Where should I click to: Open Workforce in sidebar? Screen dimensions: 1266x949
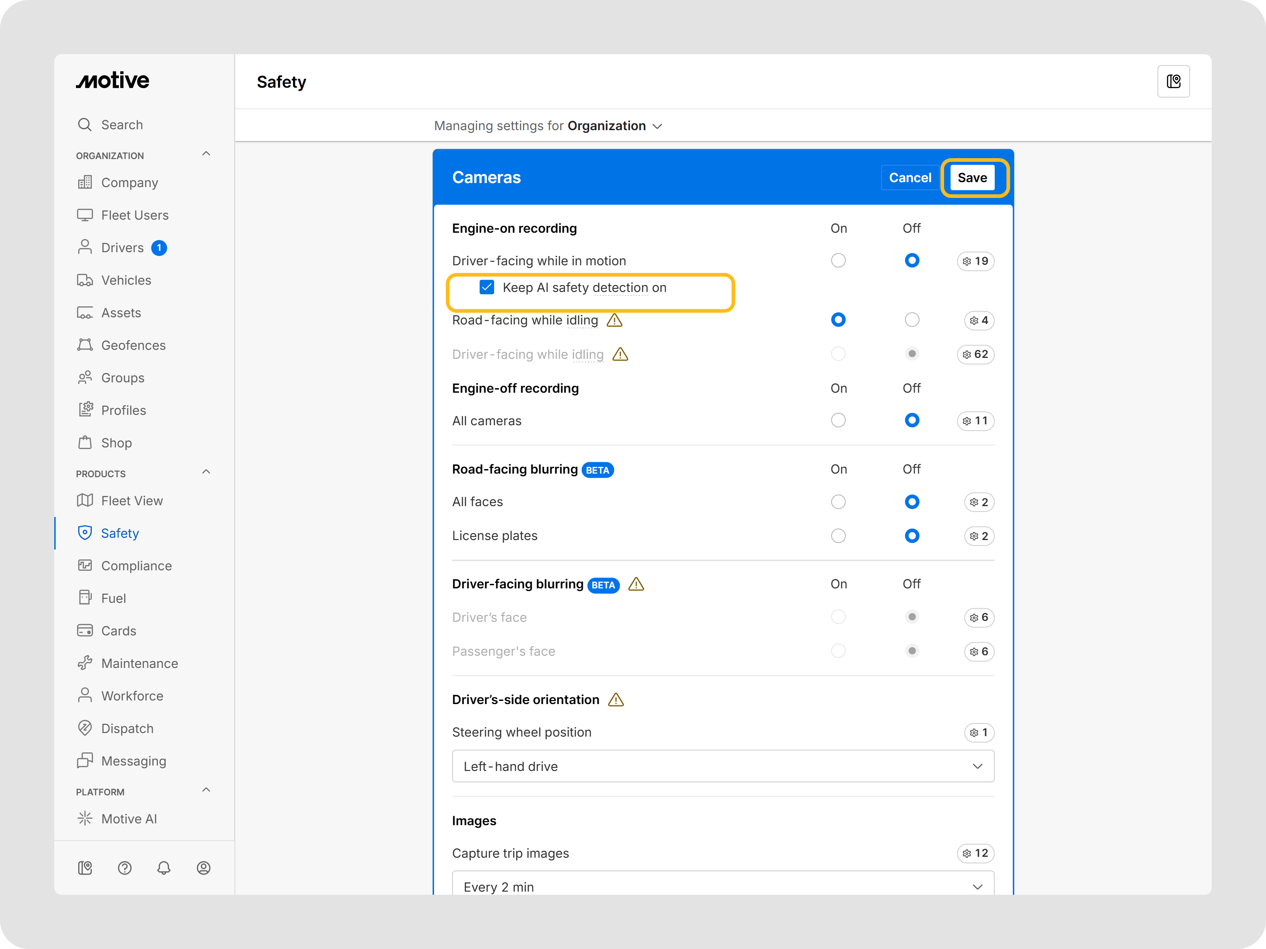pyautogui.click(x=120, y=696)
